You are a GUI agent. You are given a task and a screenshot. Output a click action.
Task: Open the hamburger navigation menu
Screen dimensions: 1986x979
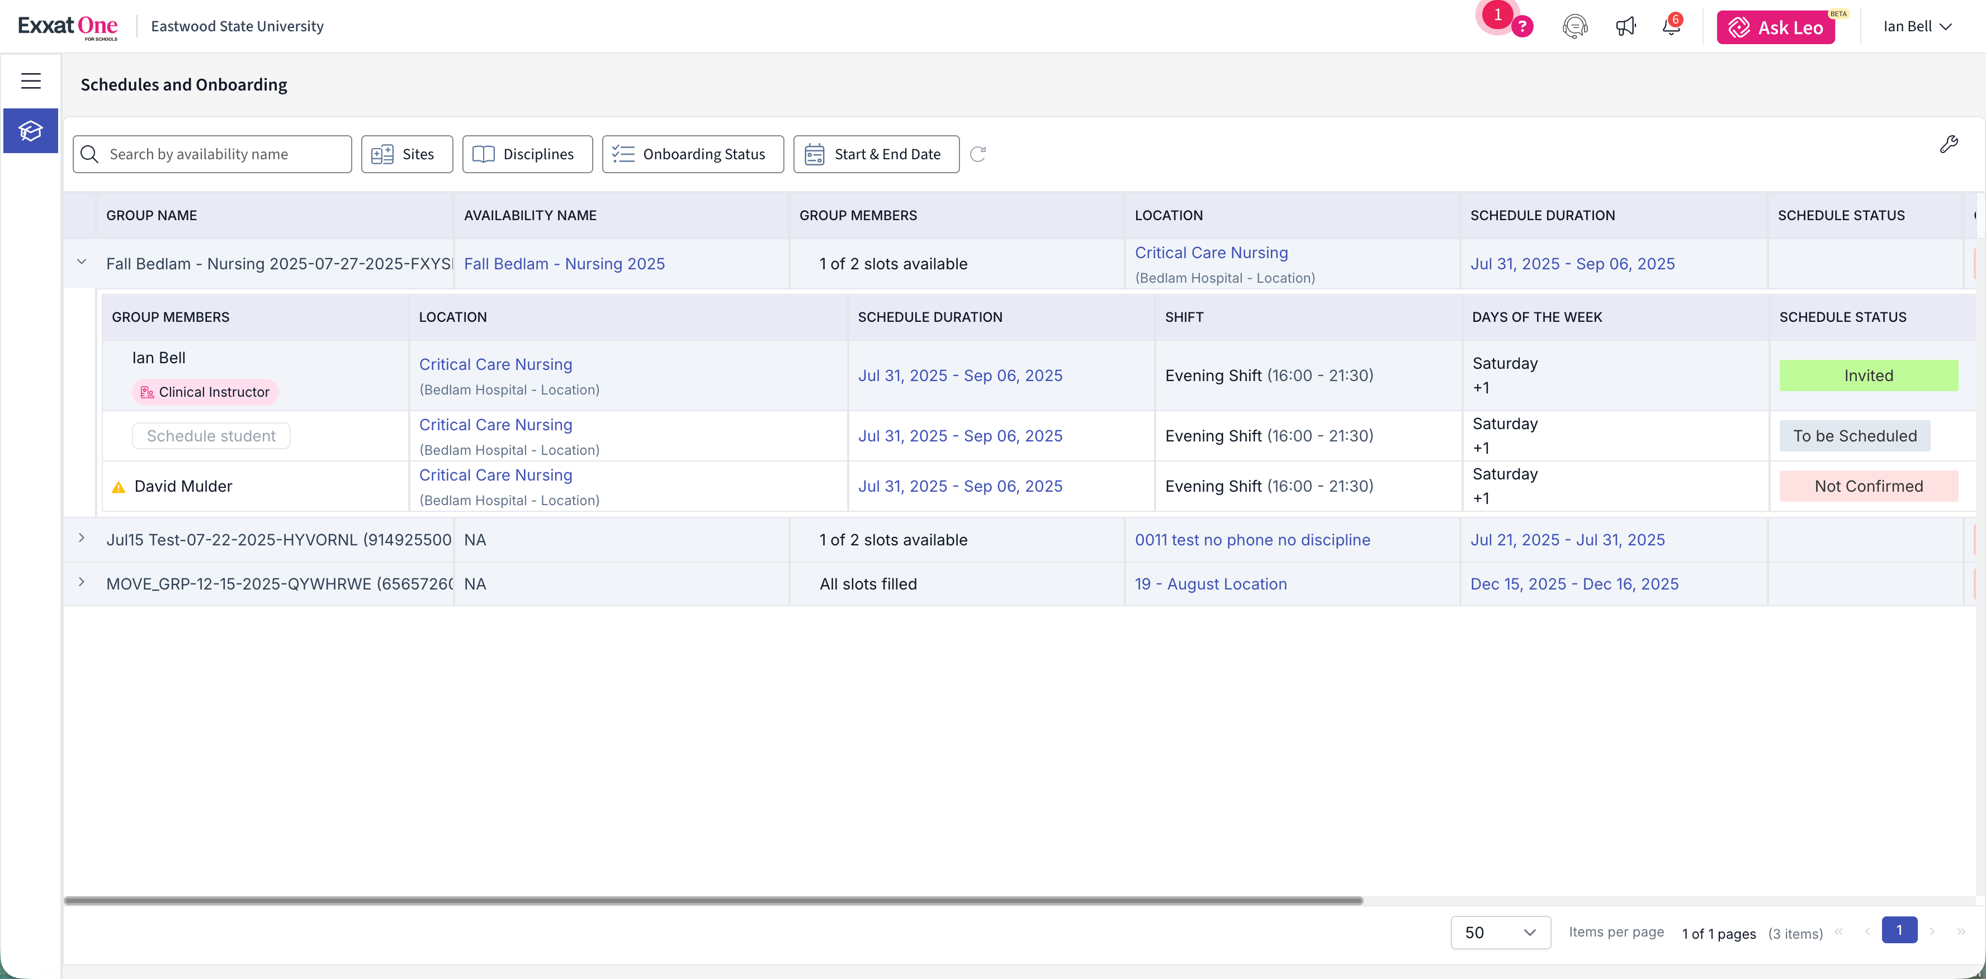click(x=31, y=81)
